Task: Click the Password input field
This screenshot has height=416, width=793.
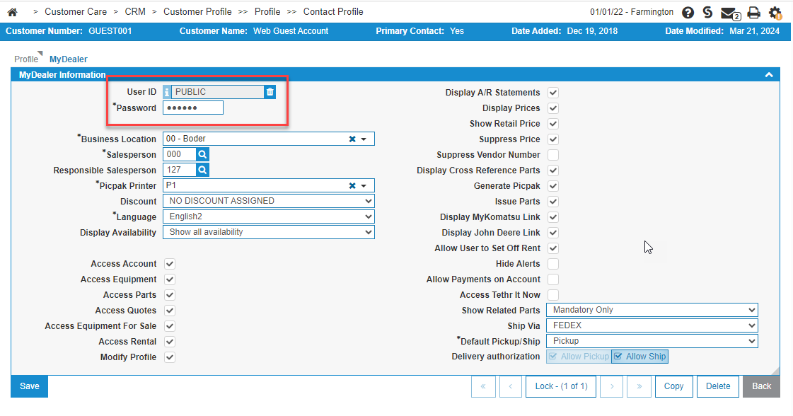Action: pos(192,108)
